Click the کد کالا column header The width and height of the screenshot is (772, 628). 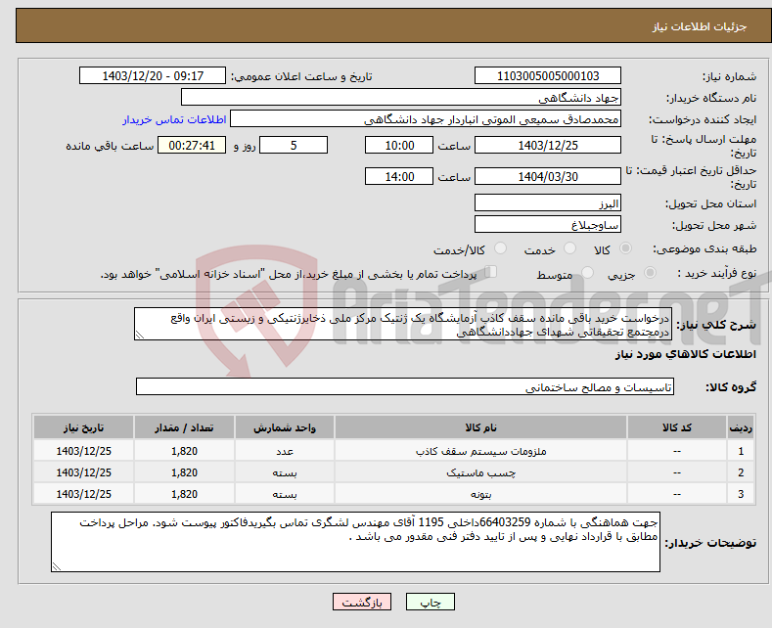tap(676, 427)
